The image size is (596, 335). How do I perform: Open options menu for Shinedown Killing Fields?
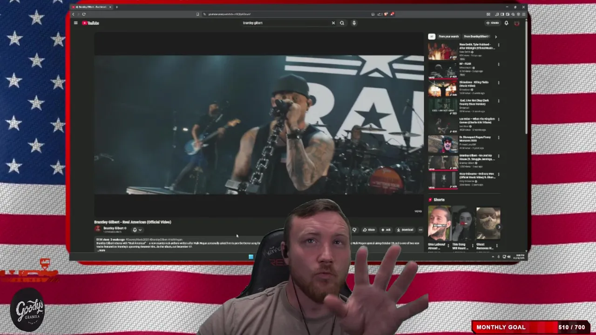pos(498,82)
